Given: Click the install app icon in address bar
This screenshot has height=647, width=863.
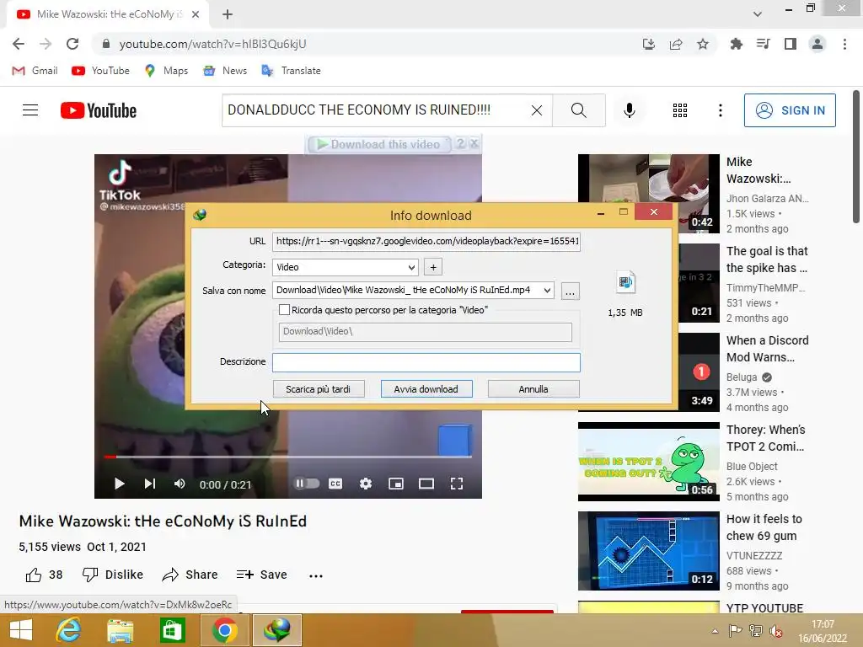Looking at the screenshot, I should tap(649, 44).
